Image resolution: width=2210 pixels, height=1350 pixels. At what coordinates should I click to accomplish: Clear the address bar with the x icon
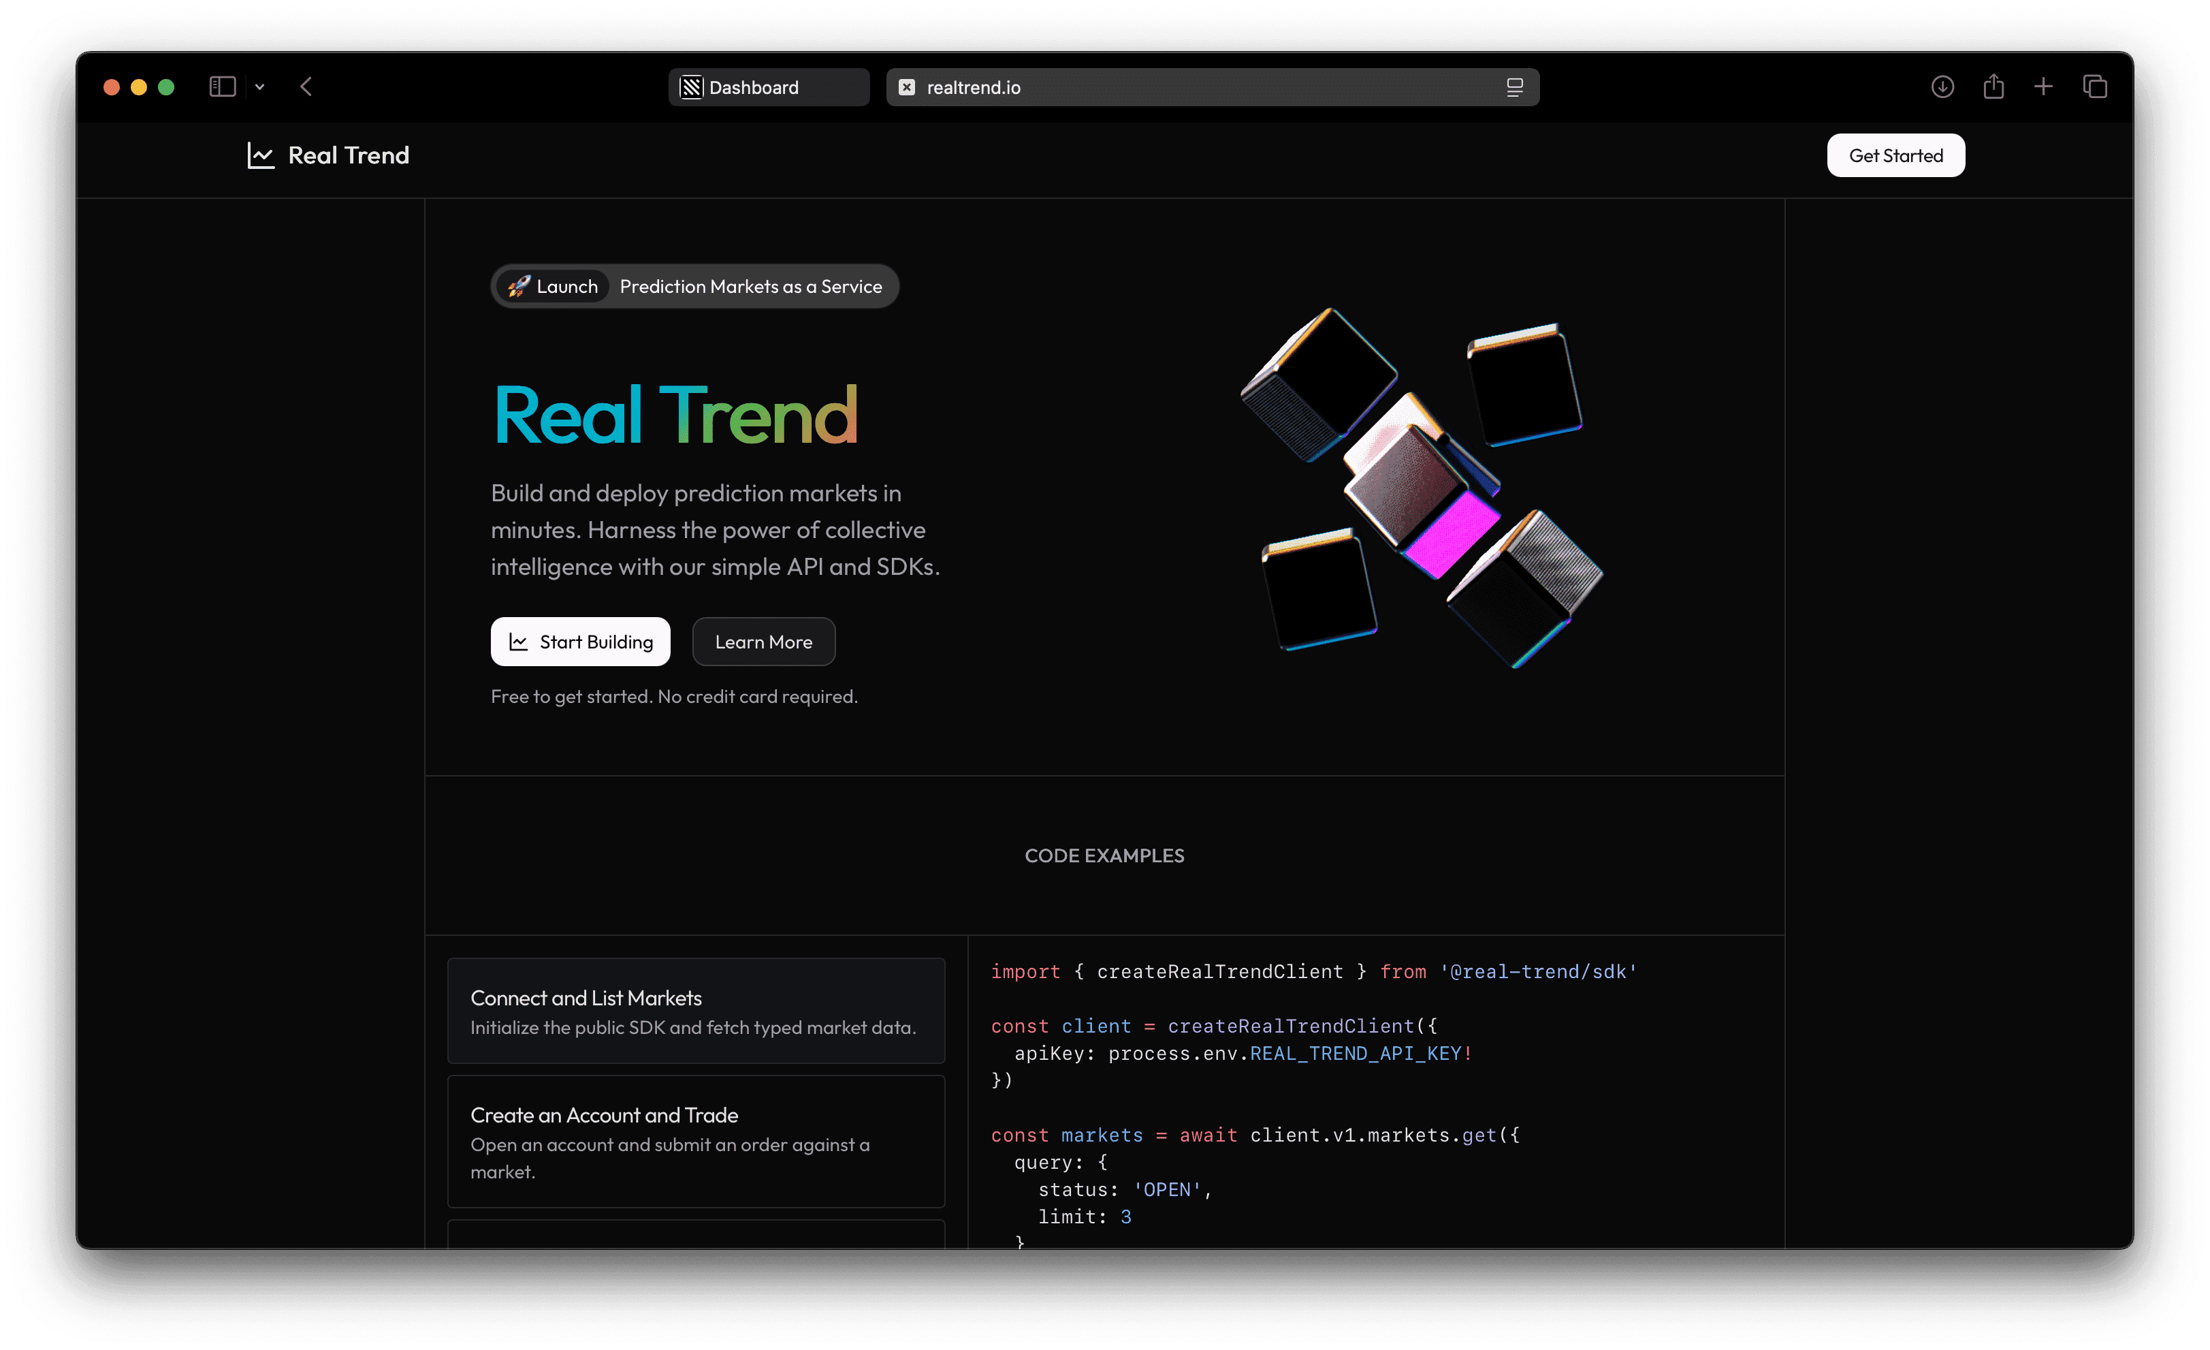906,87
